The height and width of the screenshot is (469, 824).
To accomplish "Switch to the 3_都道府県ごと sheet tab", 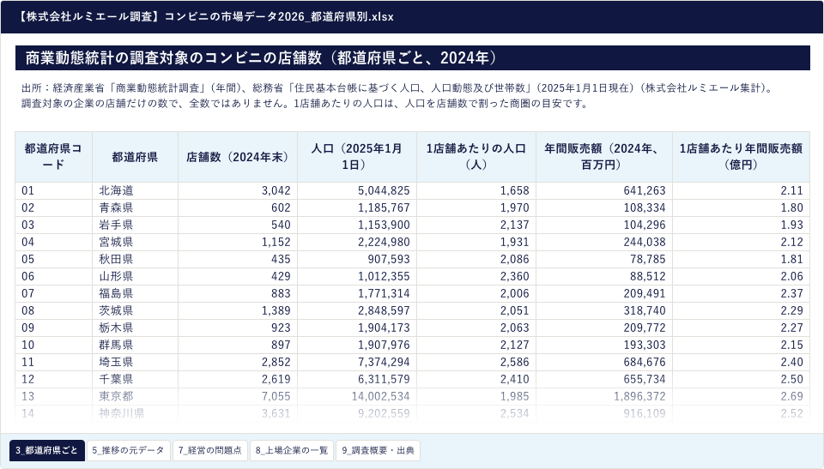I will (46, 450).
